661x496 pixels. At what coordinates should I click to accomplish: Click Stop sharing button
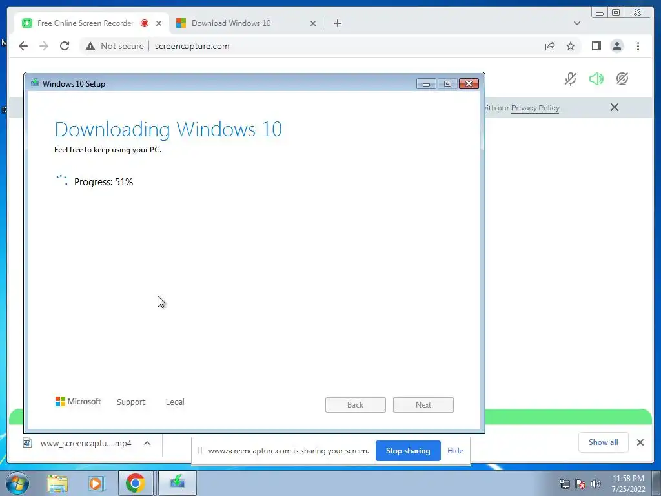pyautogui.click(x=408, y=451)
